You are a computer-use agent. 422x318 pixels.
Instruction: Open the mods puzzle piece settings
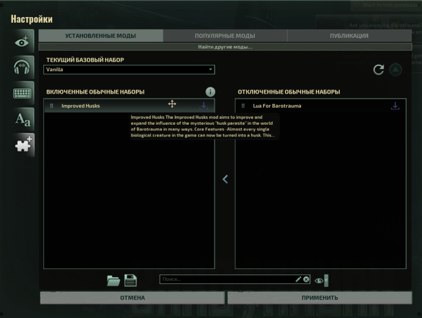[x=23, y=145]
